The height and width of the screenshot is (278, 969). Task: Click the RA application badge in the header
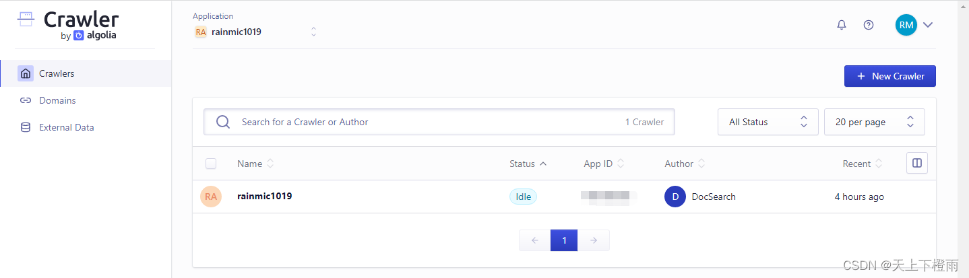[x=200, y=32]
